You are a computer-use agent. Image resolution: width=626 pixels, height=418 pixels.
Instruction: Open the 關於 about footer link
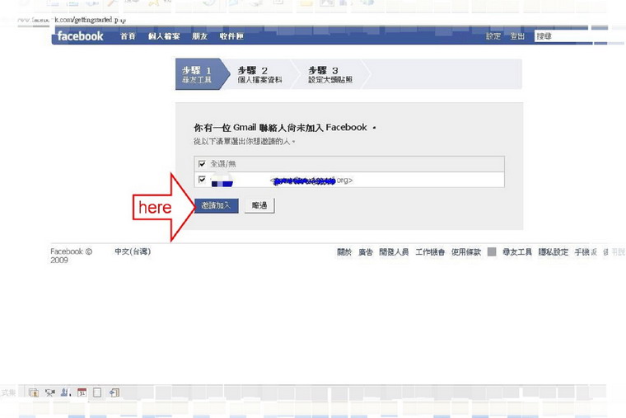(344, 251)
